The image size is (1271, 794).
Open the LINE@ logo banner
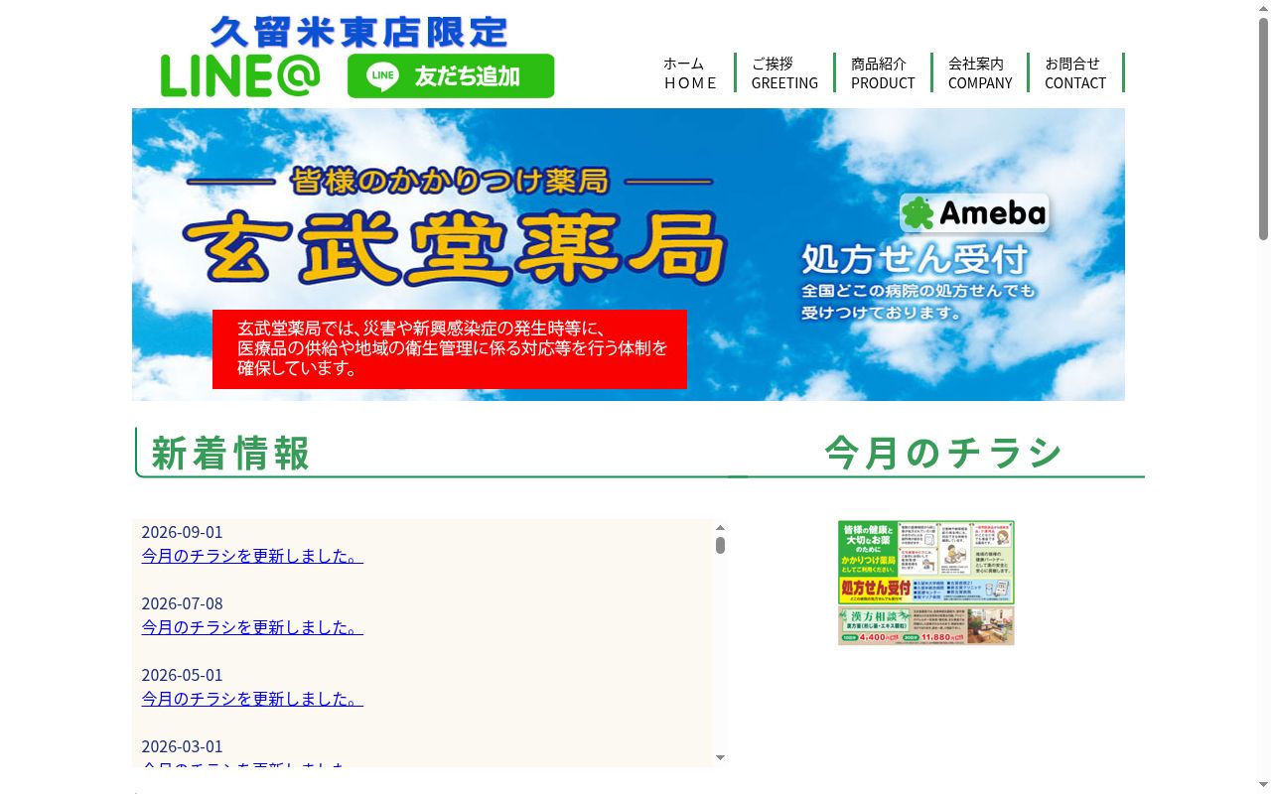[x=240, y=76]
